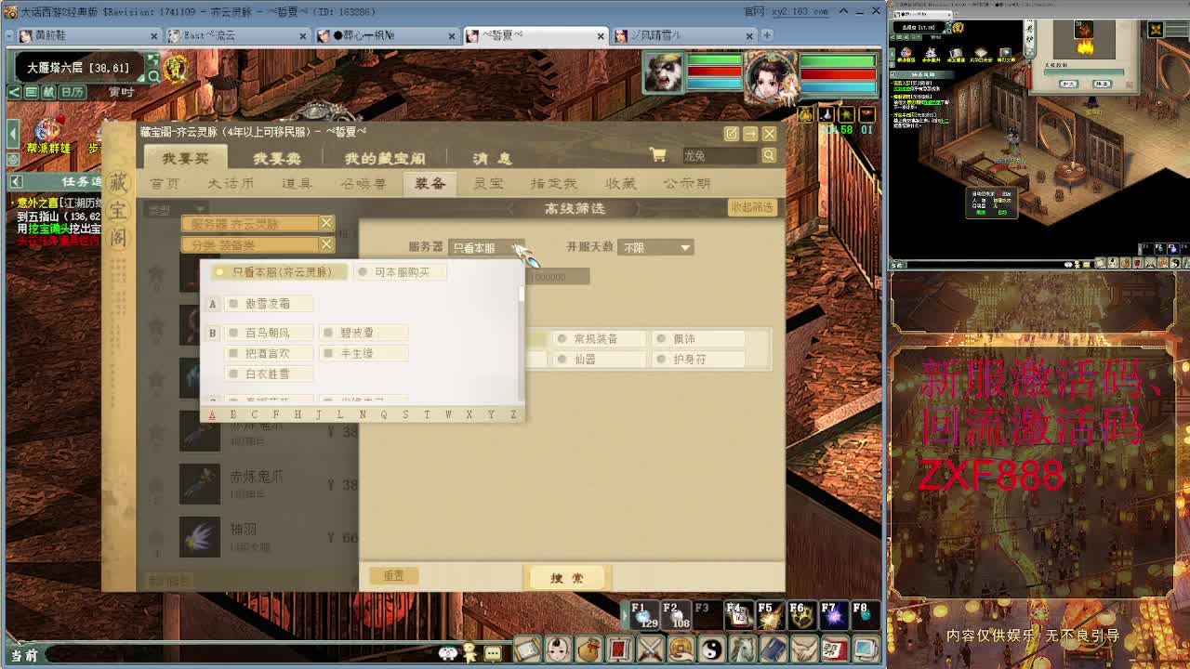Jump to letter B in server index
Viewport: 1190px width, 669px height.
[x=233, y=414]
